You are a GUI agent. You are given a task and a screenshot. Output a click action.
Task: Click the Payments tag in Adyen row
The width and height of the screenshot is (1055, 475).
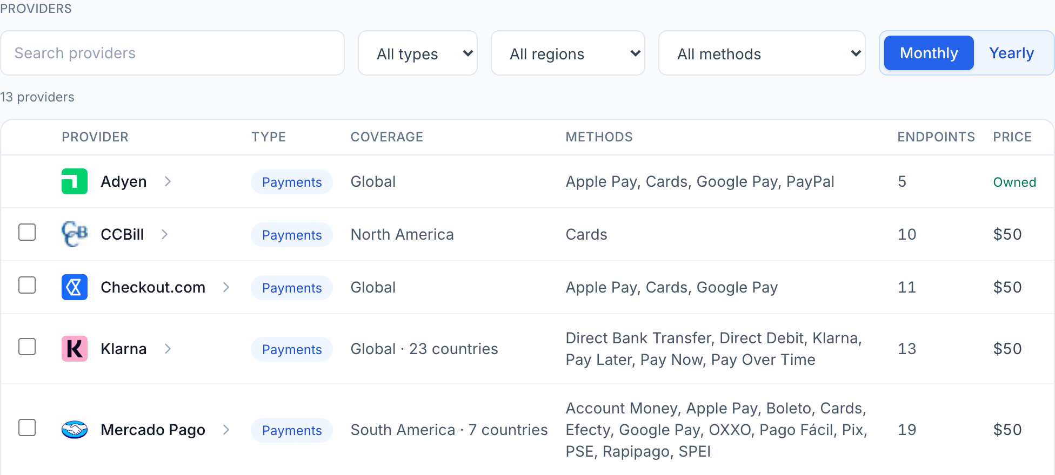292,182
